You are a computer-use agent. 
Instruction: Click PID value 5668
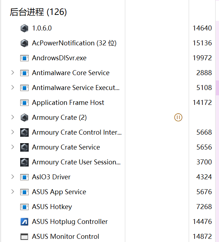[204, 133]
